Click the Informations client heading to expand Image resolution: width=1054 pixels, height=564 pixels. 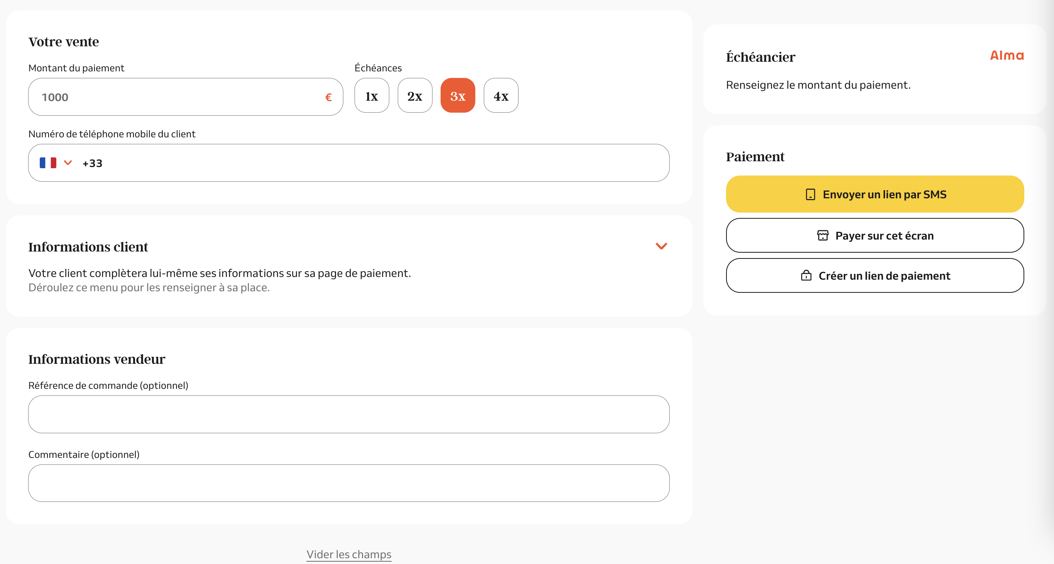88,247
